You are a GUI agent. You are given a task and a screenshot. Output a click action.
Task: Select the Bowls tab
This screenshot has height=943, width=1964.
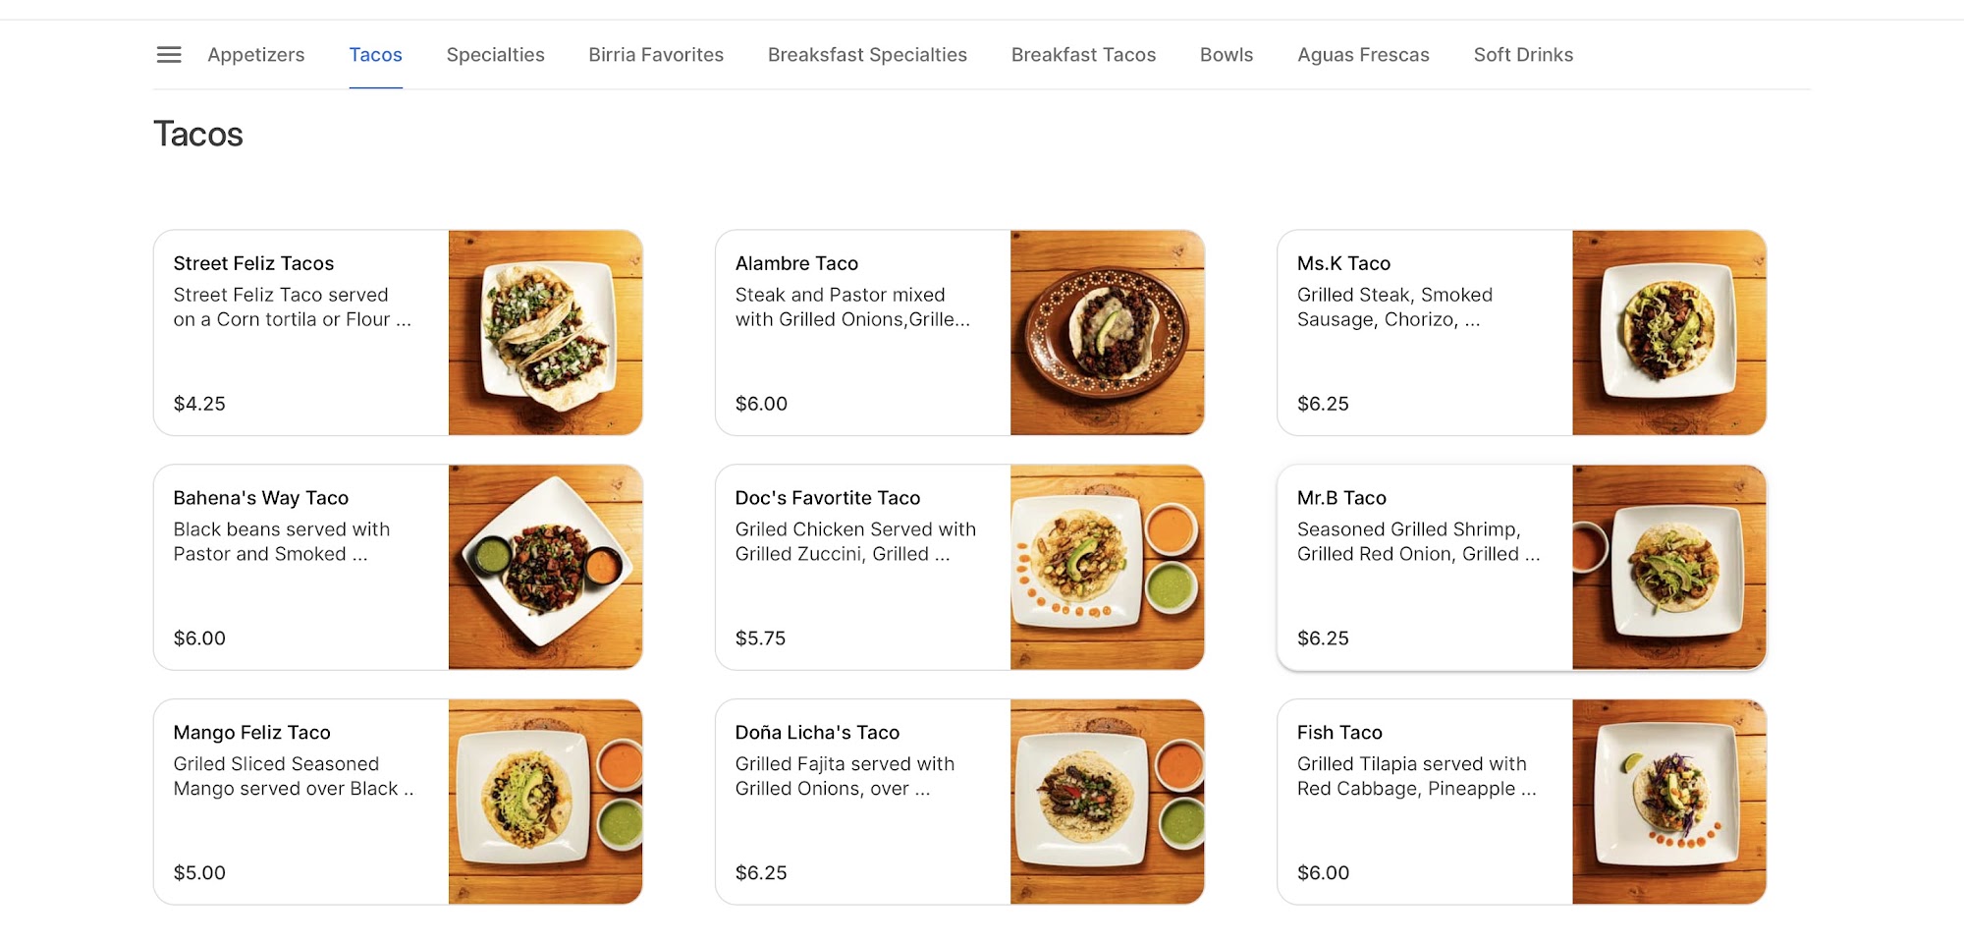coord(1227,55)
